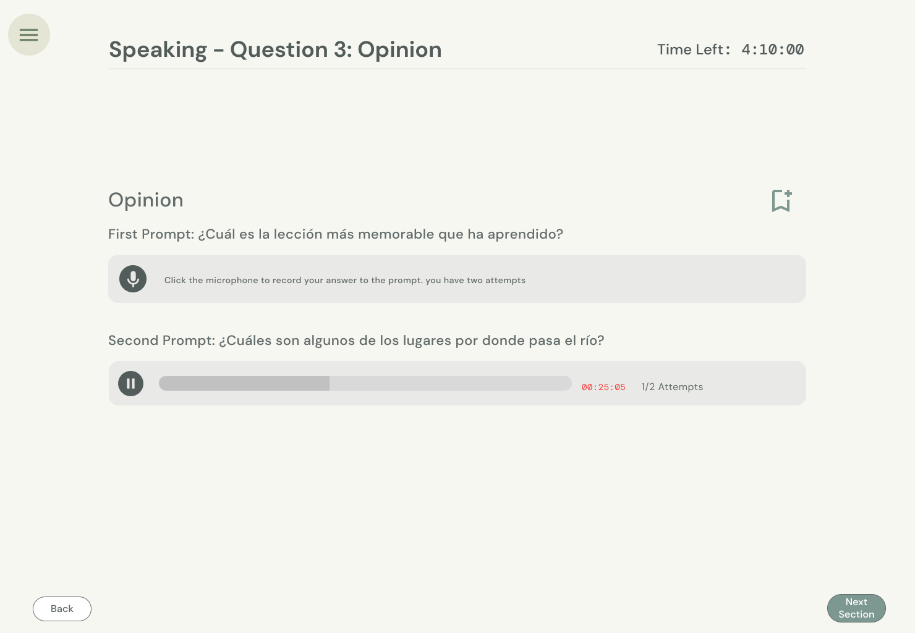
Task: Click the 1/2 Attempts label
Action: 672,387
